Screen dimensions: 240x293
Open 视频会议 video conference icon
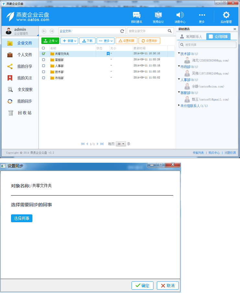[158, 15]
